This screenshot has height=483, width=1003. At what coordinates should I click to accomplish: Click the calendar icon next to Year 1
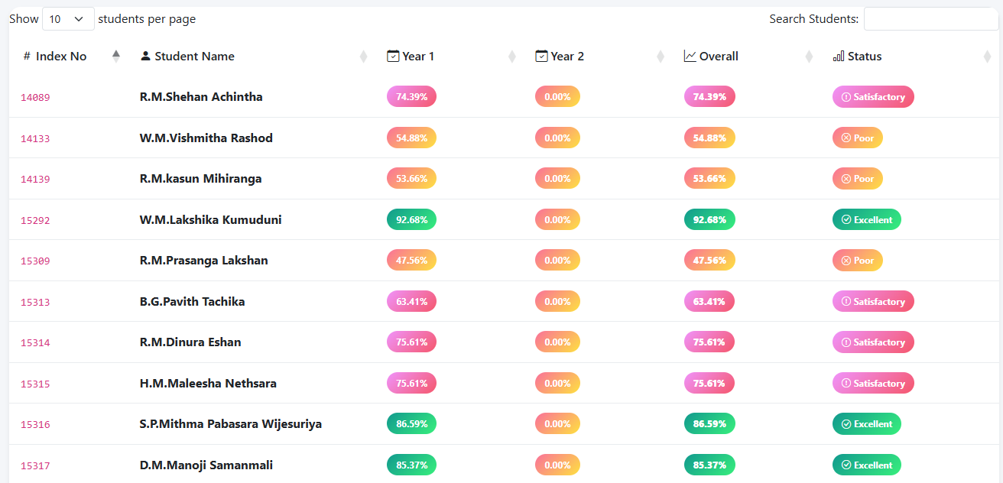click(x=393, y=56)
